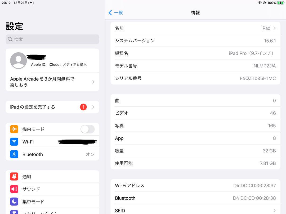This screenshot has height=214, width=286.
Task: Tap the status bar date 12月21日(土)
Action: 24,3
